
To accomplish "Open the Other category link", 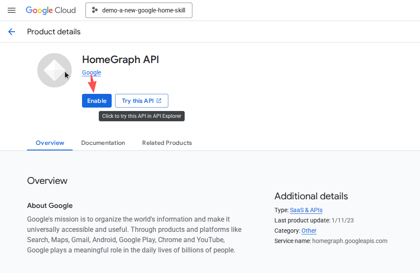I will tap(309, 231).
